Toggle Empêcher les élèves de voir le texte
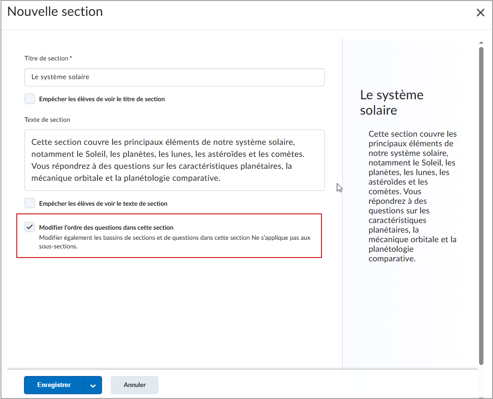The height and width of the screenshot is (399, 493). point(30,203)
